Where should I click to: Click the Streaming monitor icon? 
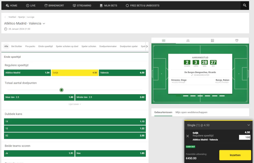(x=74, y=6)
